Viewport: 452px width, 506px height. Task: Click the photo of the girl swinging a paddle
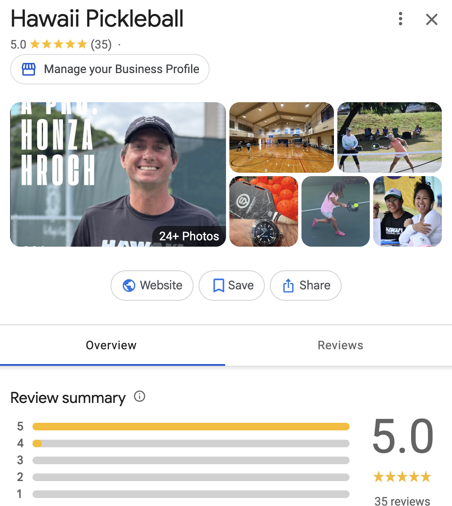tap(335, 211)
